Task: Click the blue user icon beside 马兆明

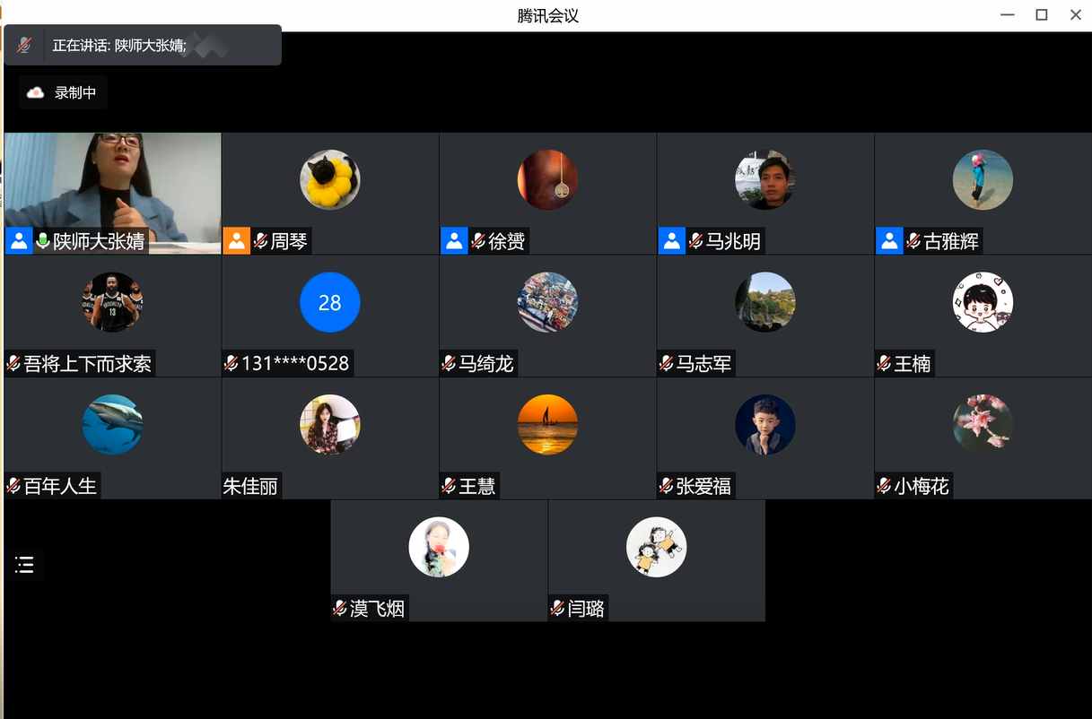Action: tap(672, 241)
